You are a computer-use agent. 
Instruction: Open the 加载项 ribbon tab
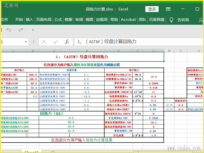102,20
